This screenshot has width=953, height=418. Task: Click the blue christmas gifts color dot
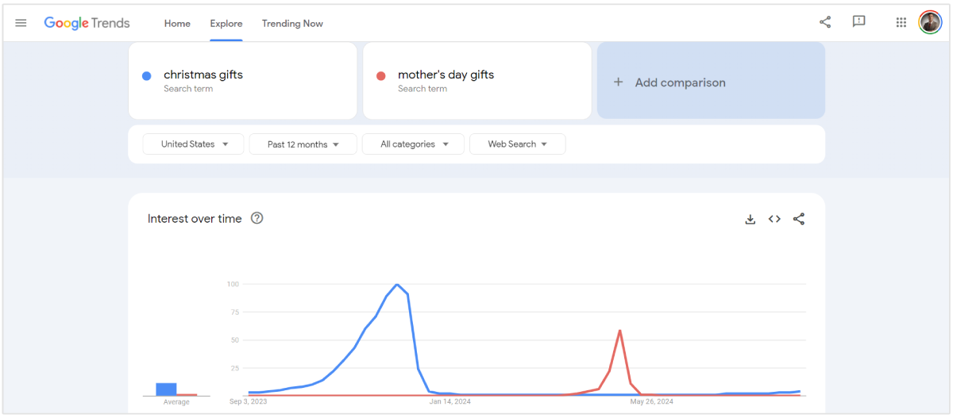click(x=147, y=76)
